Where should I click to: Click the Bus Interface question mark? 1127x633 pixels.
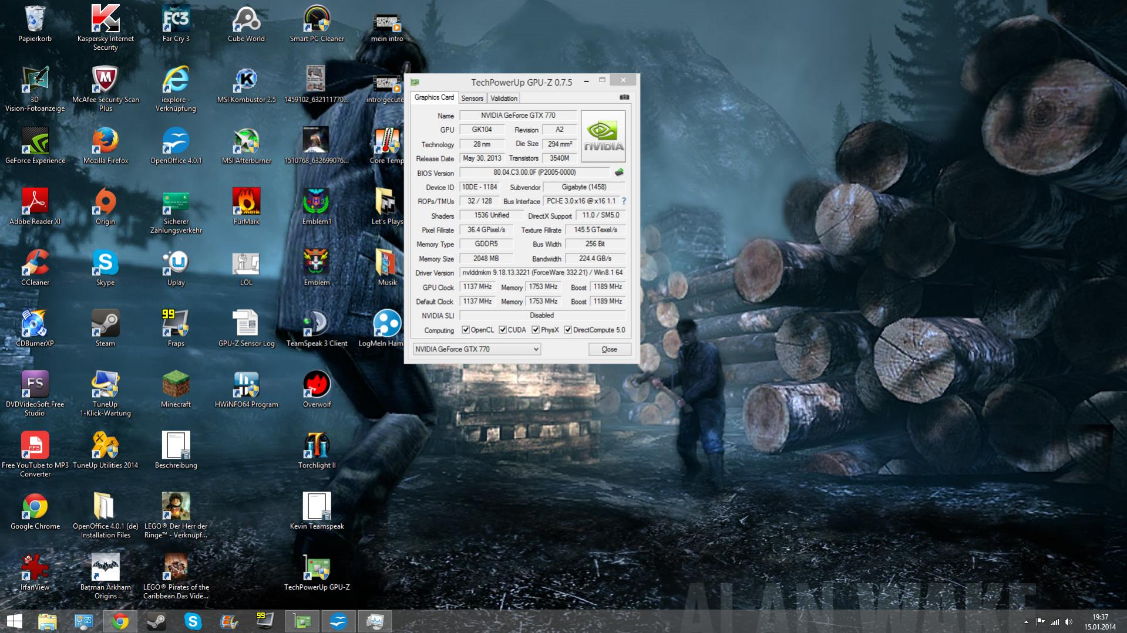pos(624,201)
